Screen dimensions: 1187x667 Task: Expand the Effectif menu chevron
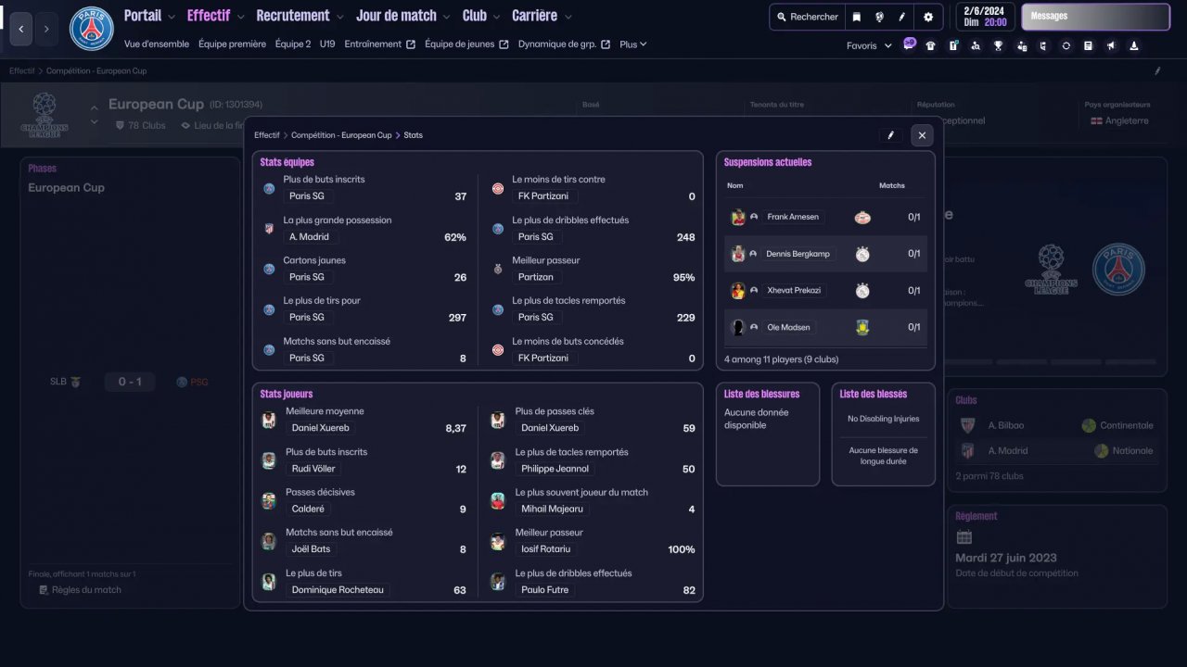click(x=241, y=17)
